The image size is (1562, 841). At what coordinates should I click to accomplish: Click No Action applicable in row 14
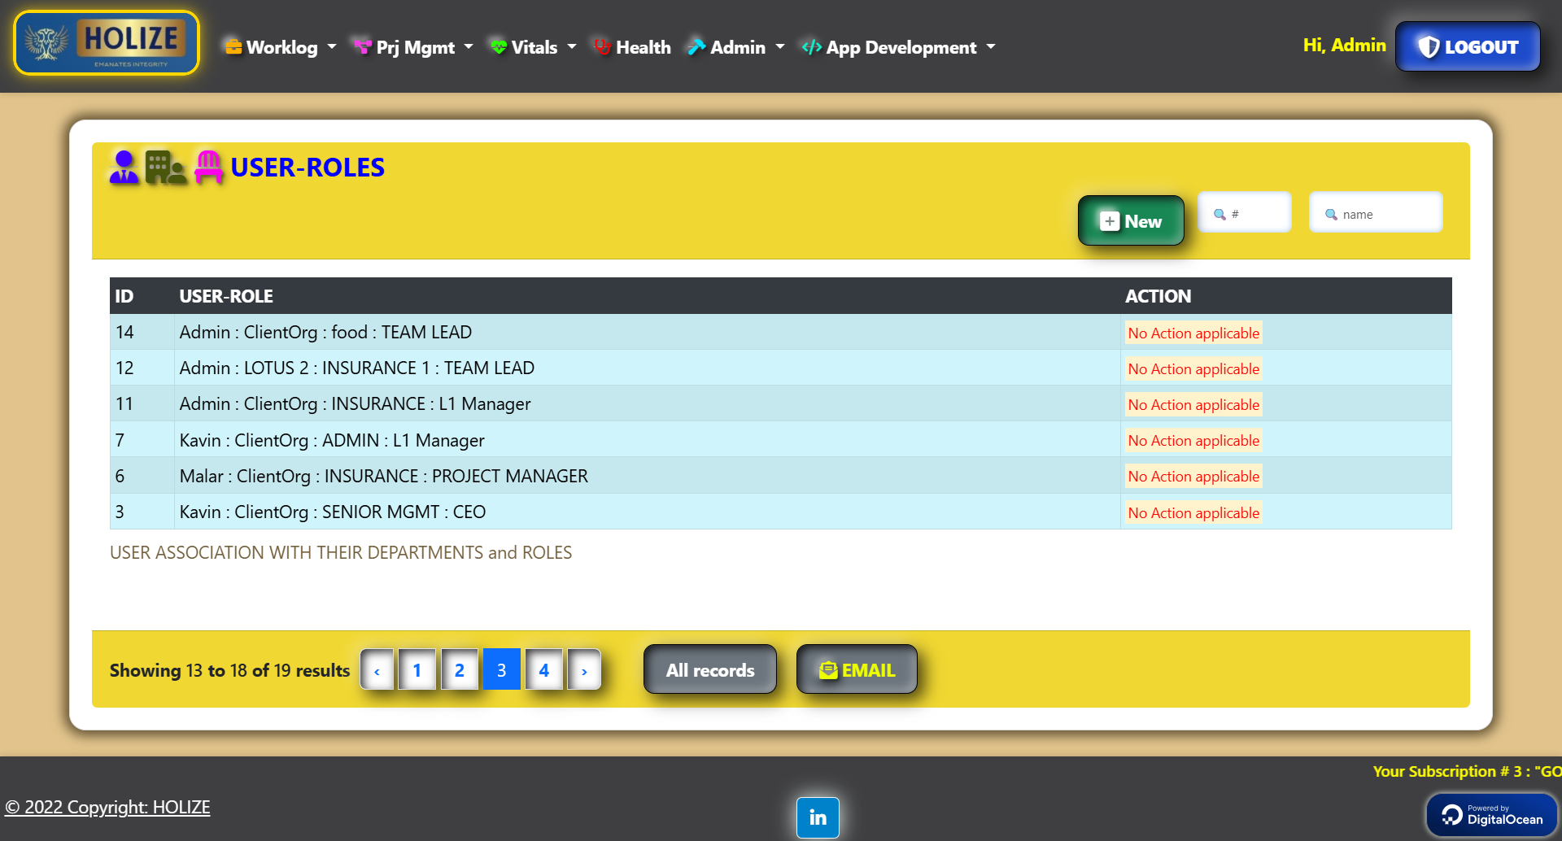(1193, 333)
